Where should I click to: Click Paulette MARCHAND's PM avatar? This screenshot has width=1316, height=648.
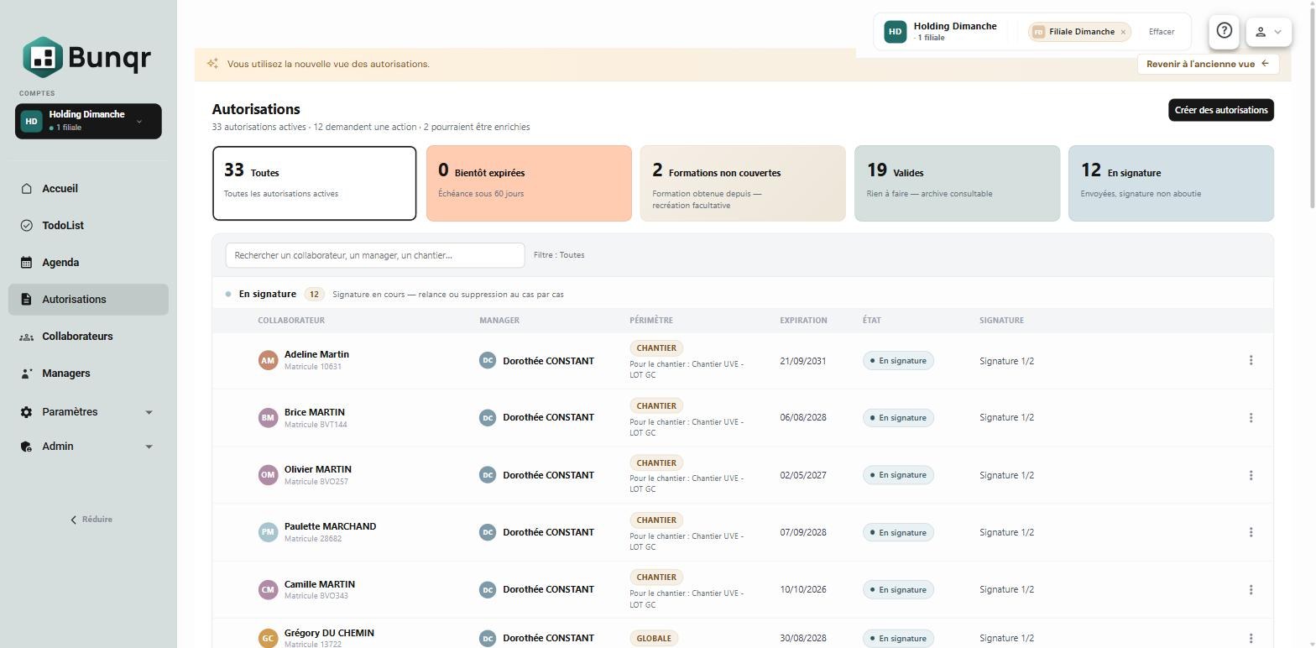[268, 532]
